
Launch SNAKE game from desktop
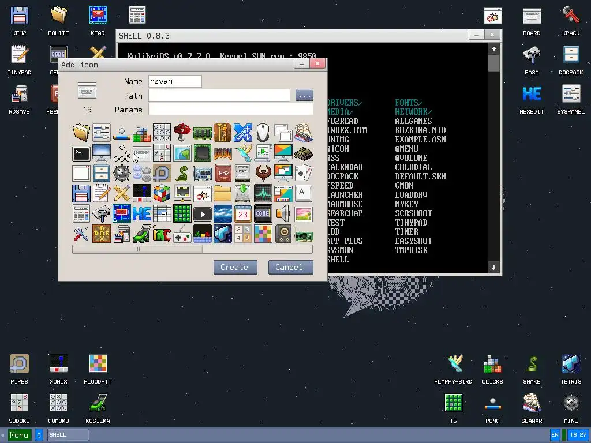point(532,369)
